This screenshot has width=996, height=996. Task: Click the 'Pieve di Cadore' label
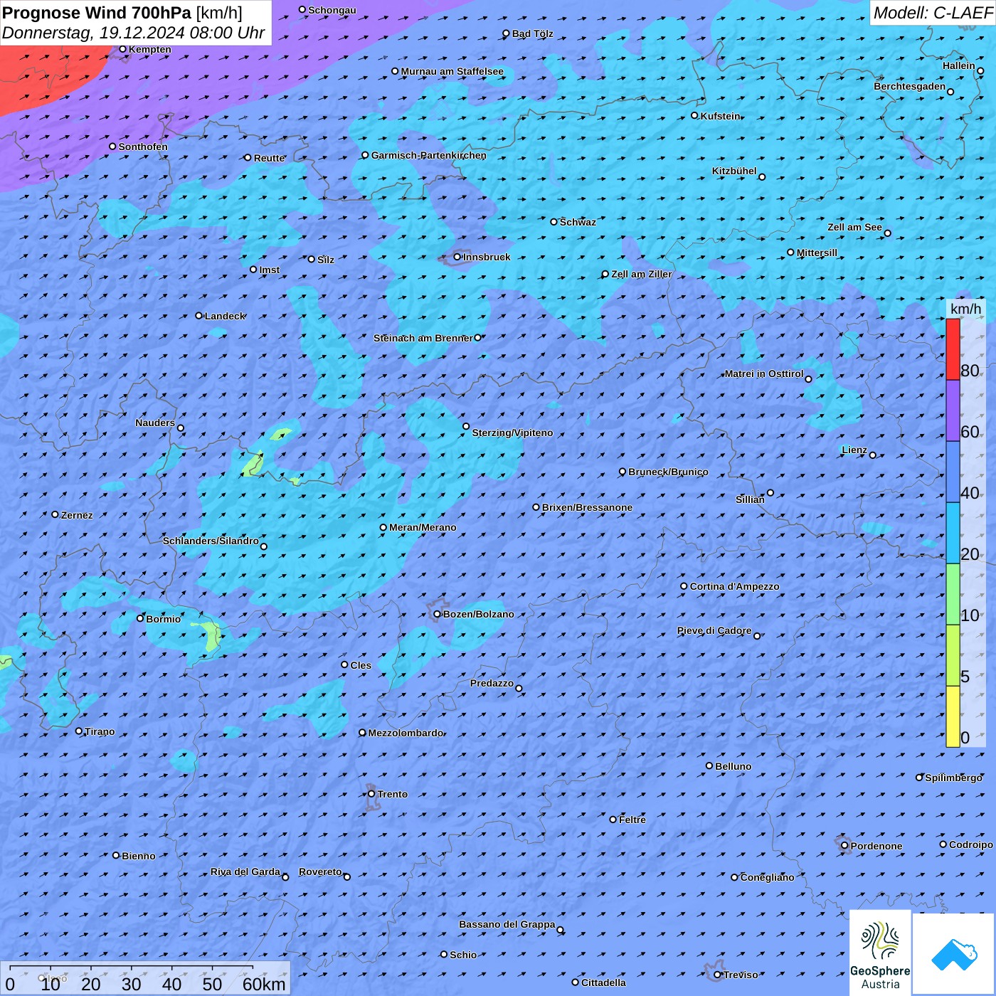coord(714,630)
